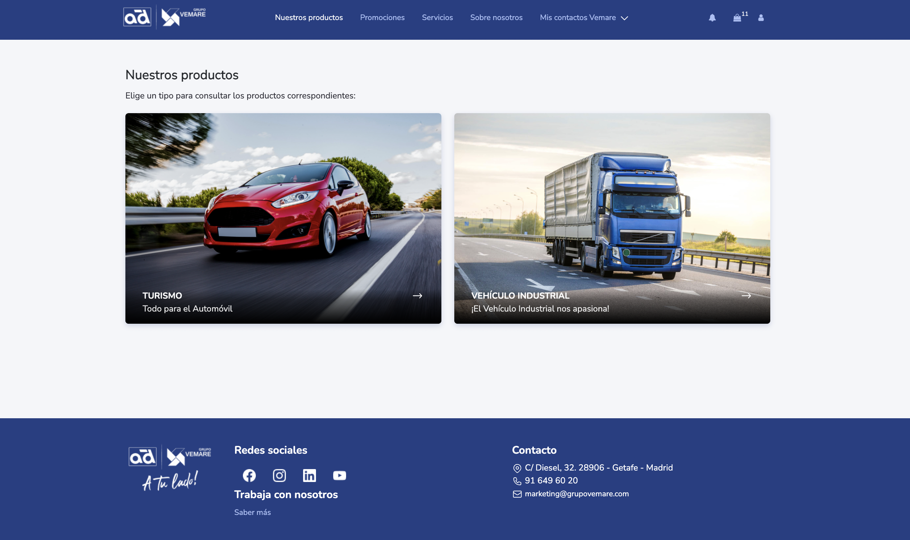This screenshot has height=540, width=910.
Task: Open the Facebook social media icon
Action: 249,476
